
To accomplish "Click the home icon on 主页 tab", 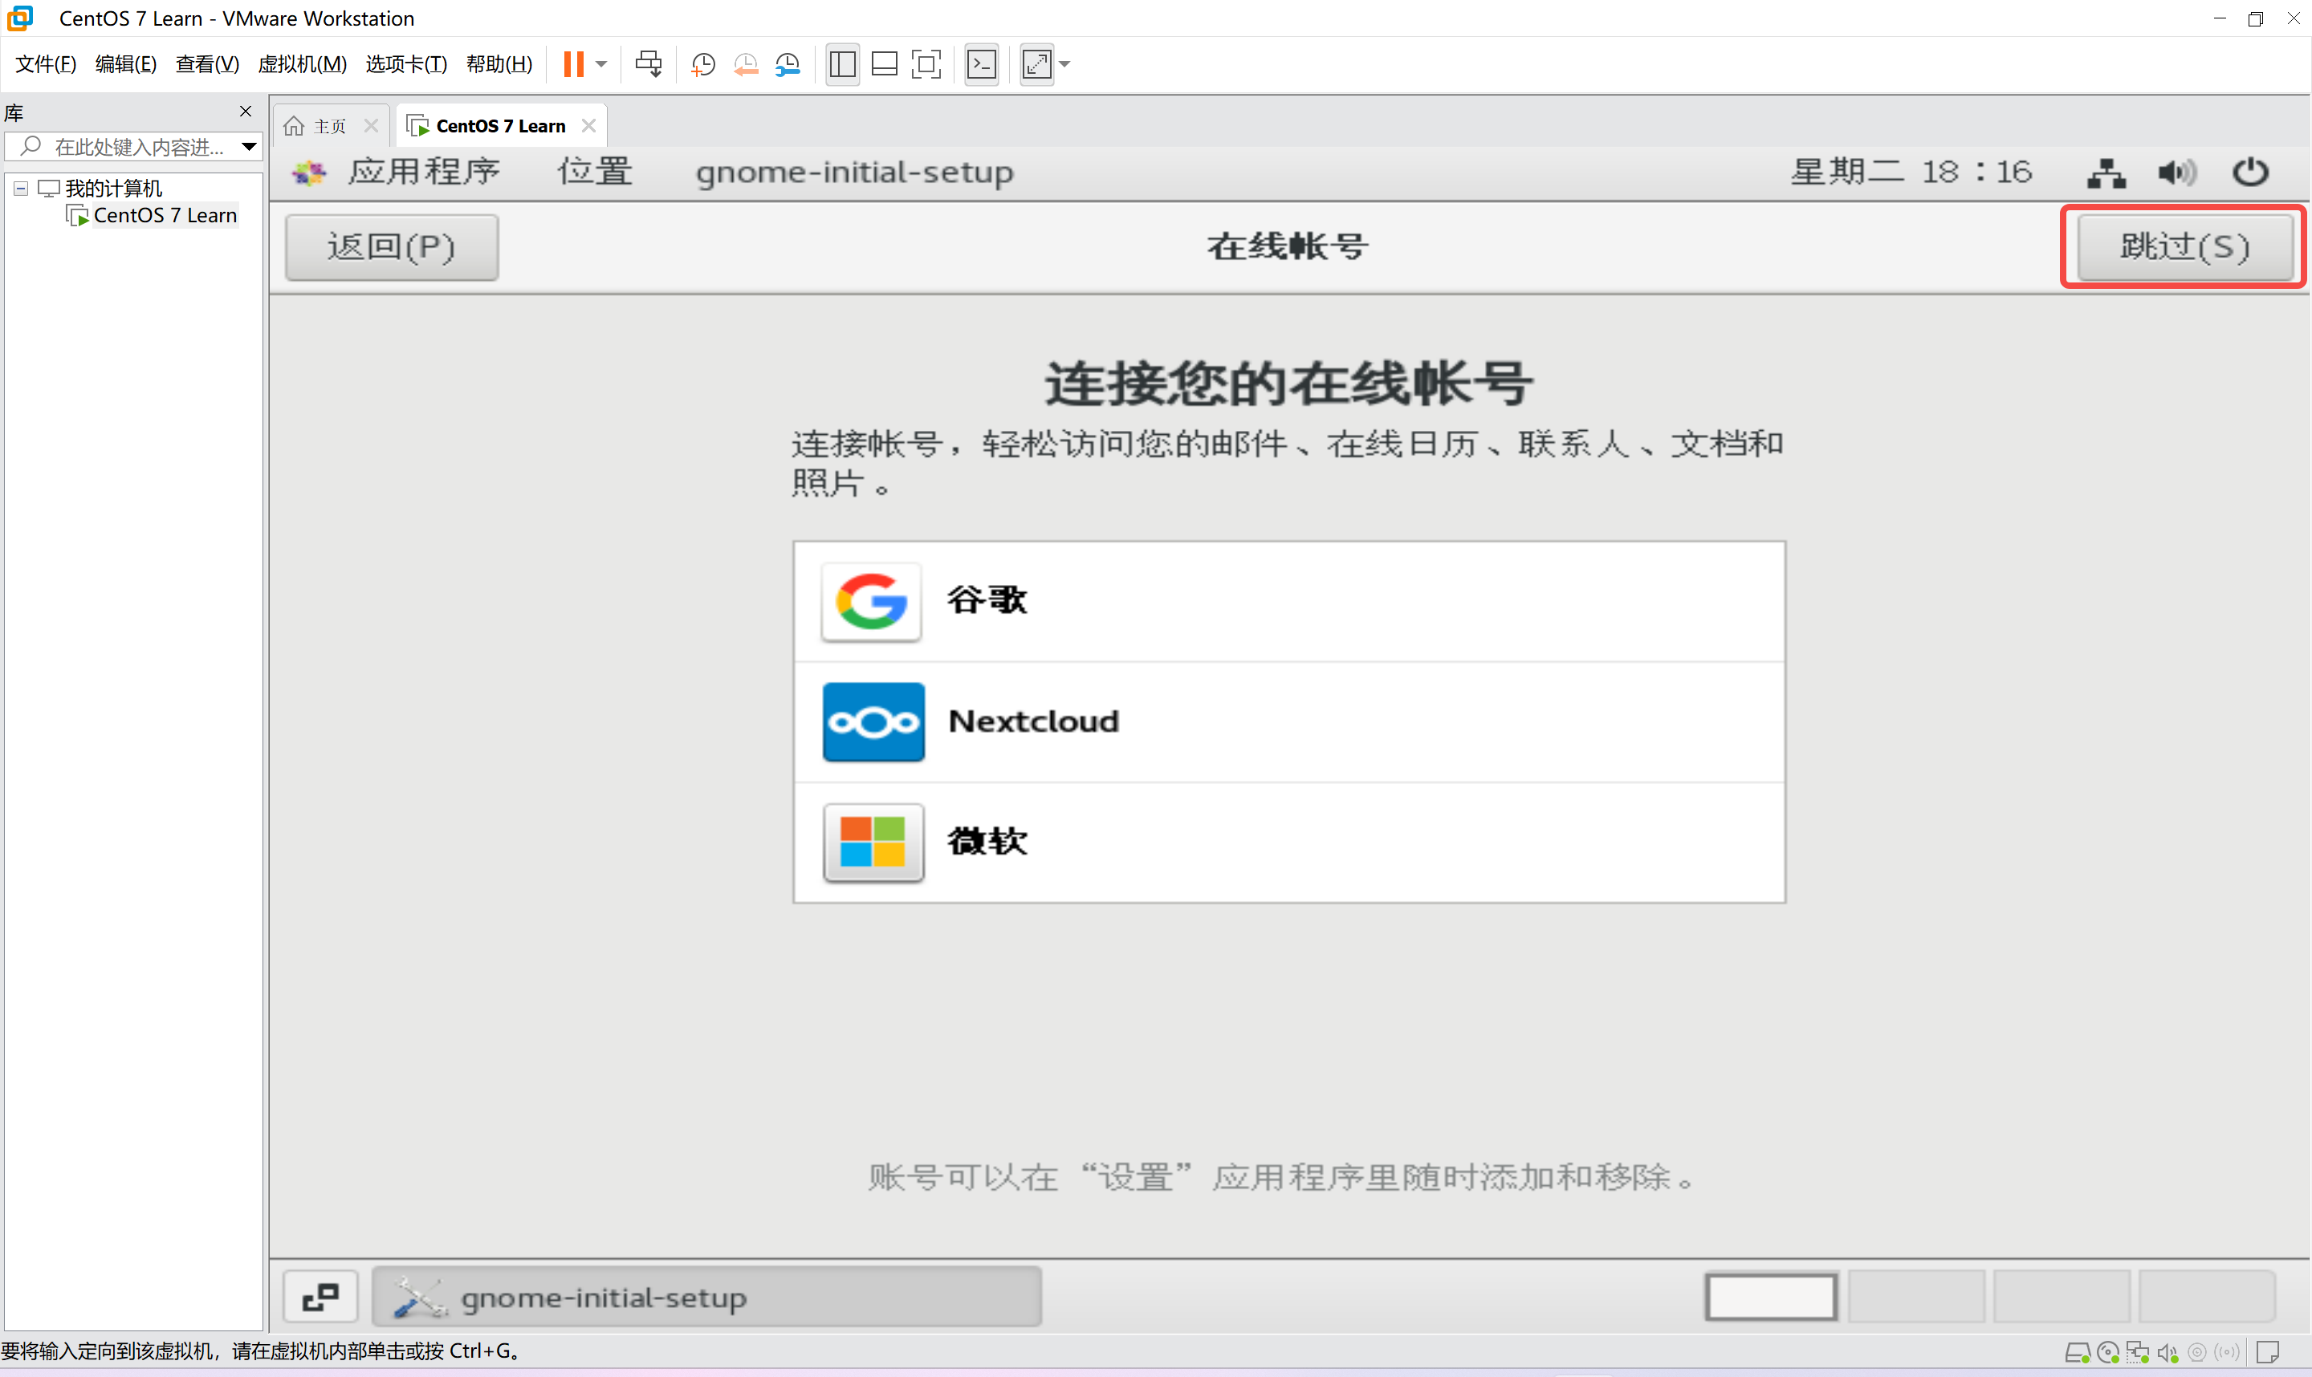I will [295, 125].
